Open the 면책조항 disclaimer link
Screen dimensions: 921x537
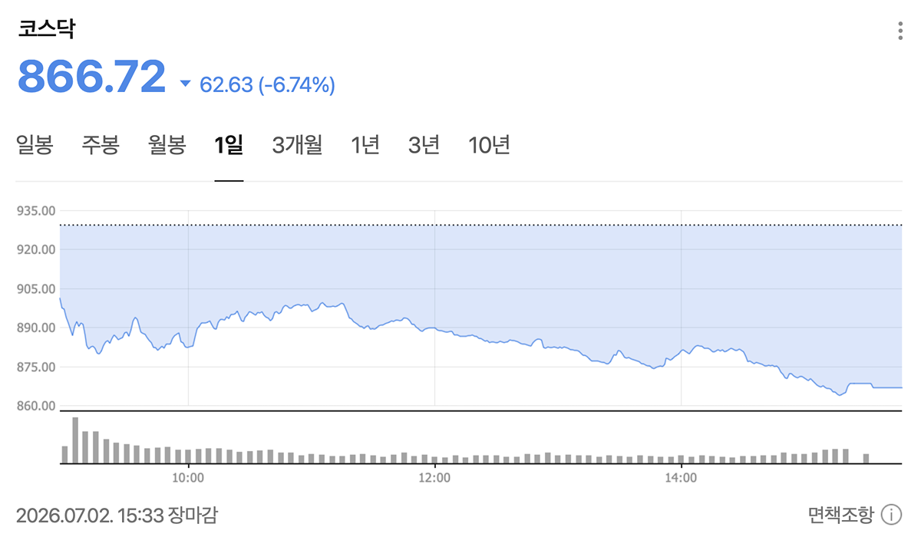pos(840,514)
